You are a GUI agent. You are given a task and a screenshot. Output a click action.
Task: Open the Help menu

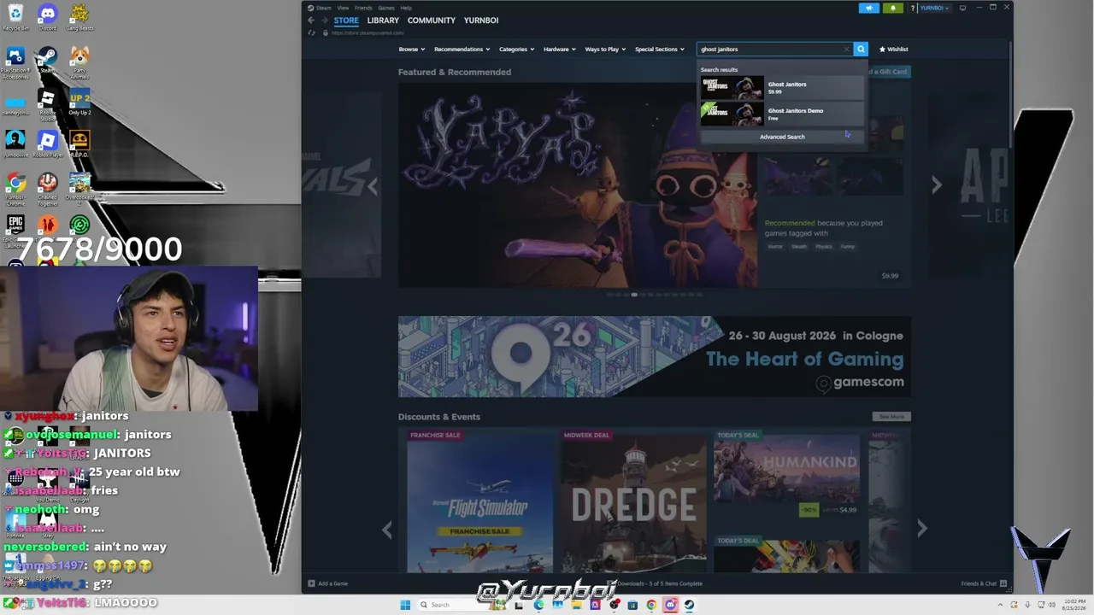(406, 8)
